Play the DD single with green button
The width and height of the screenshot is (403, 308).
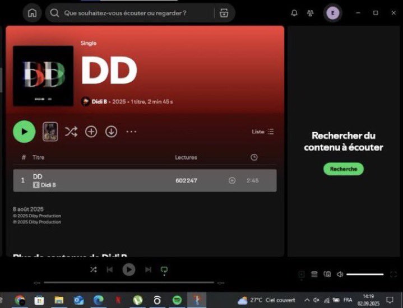pyautogui.click(x=24, y=132)
